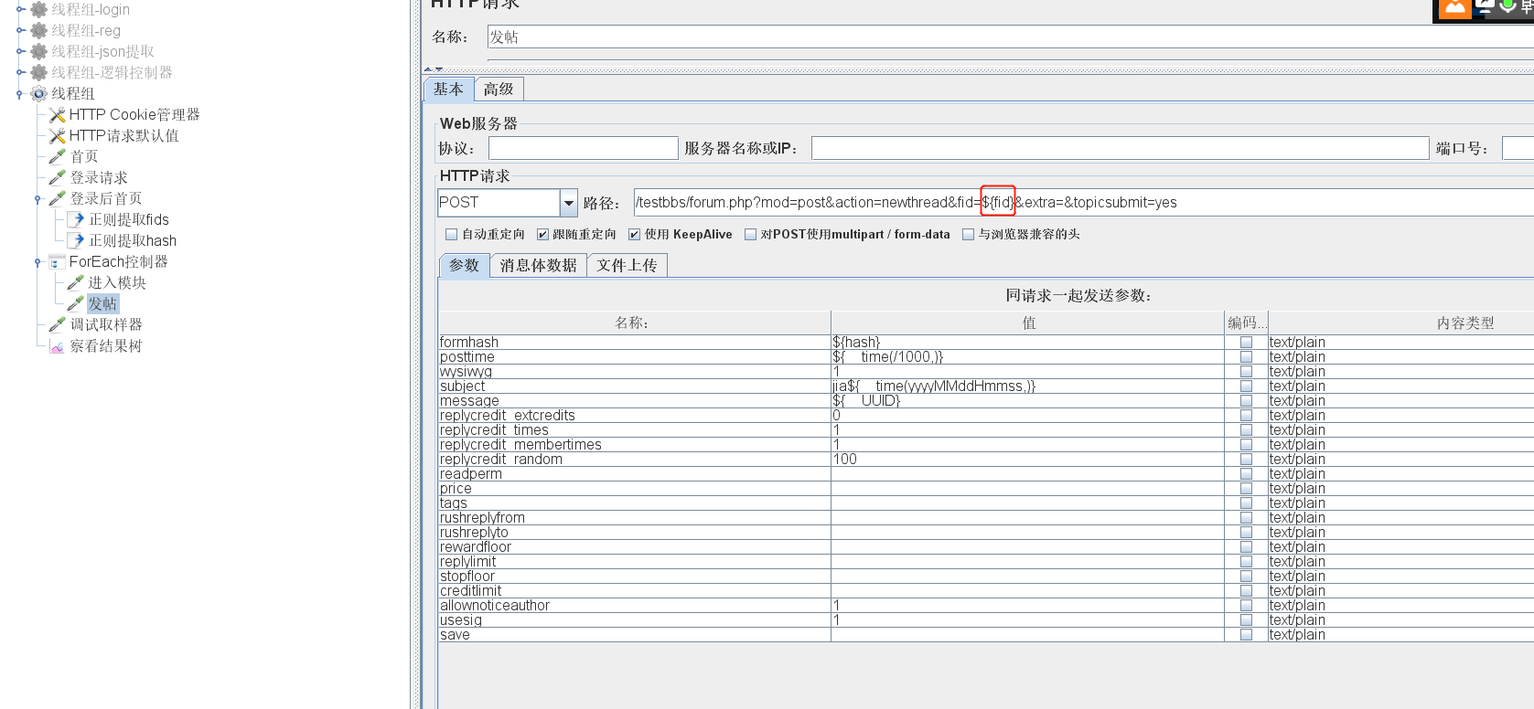Select the posttime parameter value cell
The image size is (1534, 709).
pyautogui.click(x=1027, y=357)
